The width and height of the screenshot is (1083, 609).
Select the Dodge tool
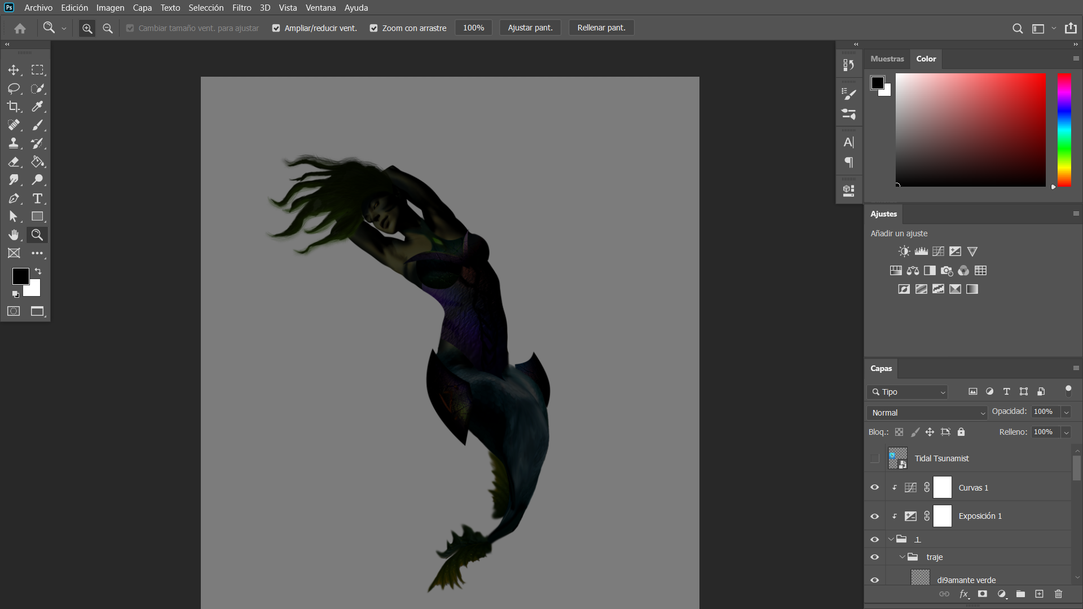[37, 180]
